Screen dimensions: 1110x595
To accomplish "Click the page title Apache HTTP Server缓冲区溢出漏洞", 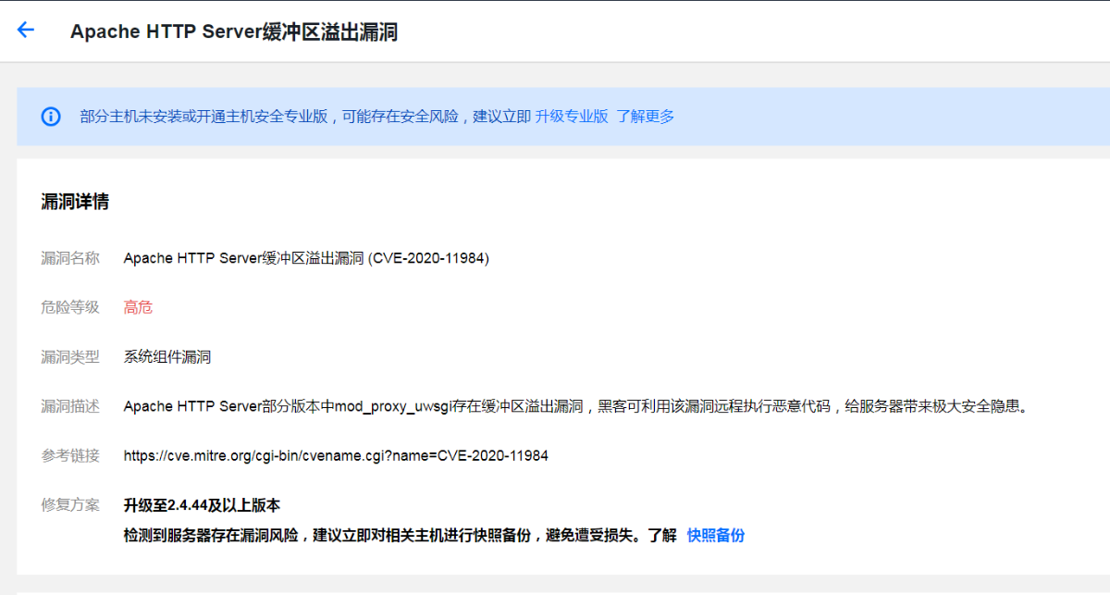I will [234, 31].
